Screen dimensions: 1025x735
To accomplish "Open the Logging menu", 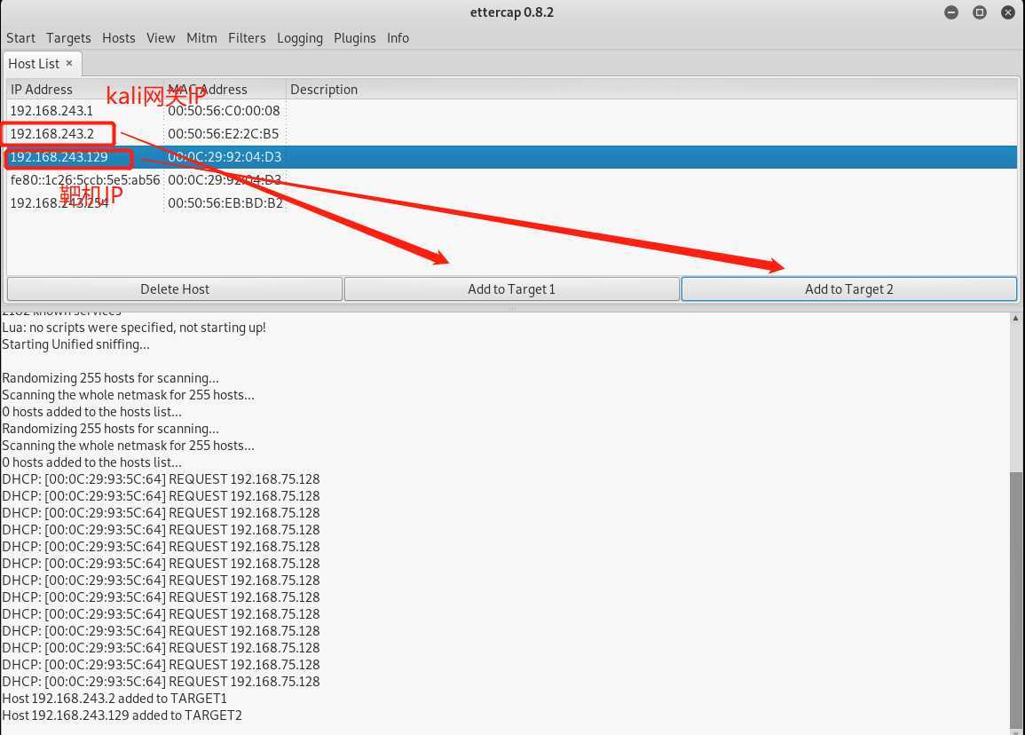I will [x=299, y=38].
